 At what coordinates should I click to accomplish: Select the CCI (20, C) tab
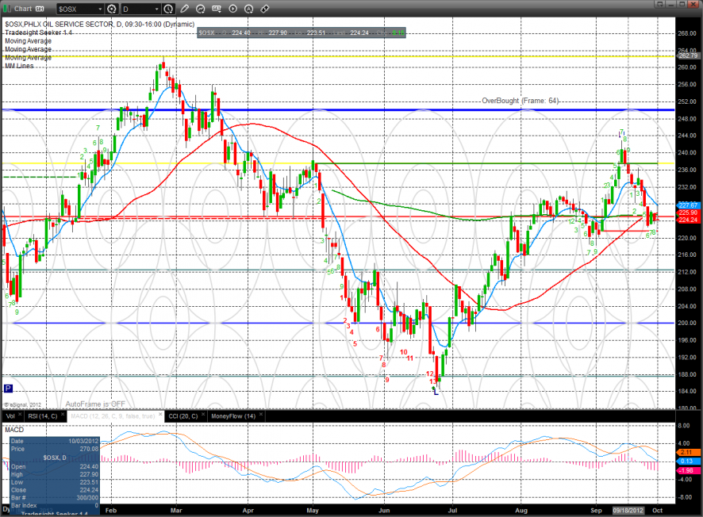pyautogui.click(x=183, y=416)
